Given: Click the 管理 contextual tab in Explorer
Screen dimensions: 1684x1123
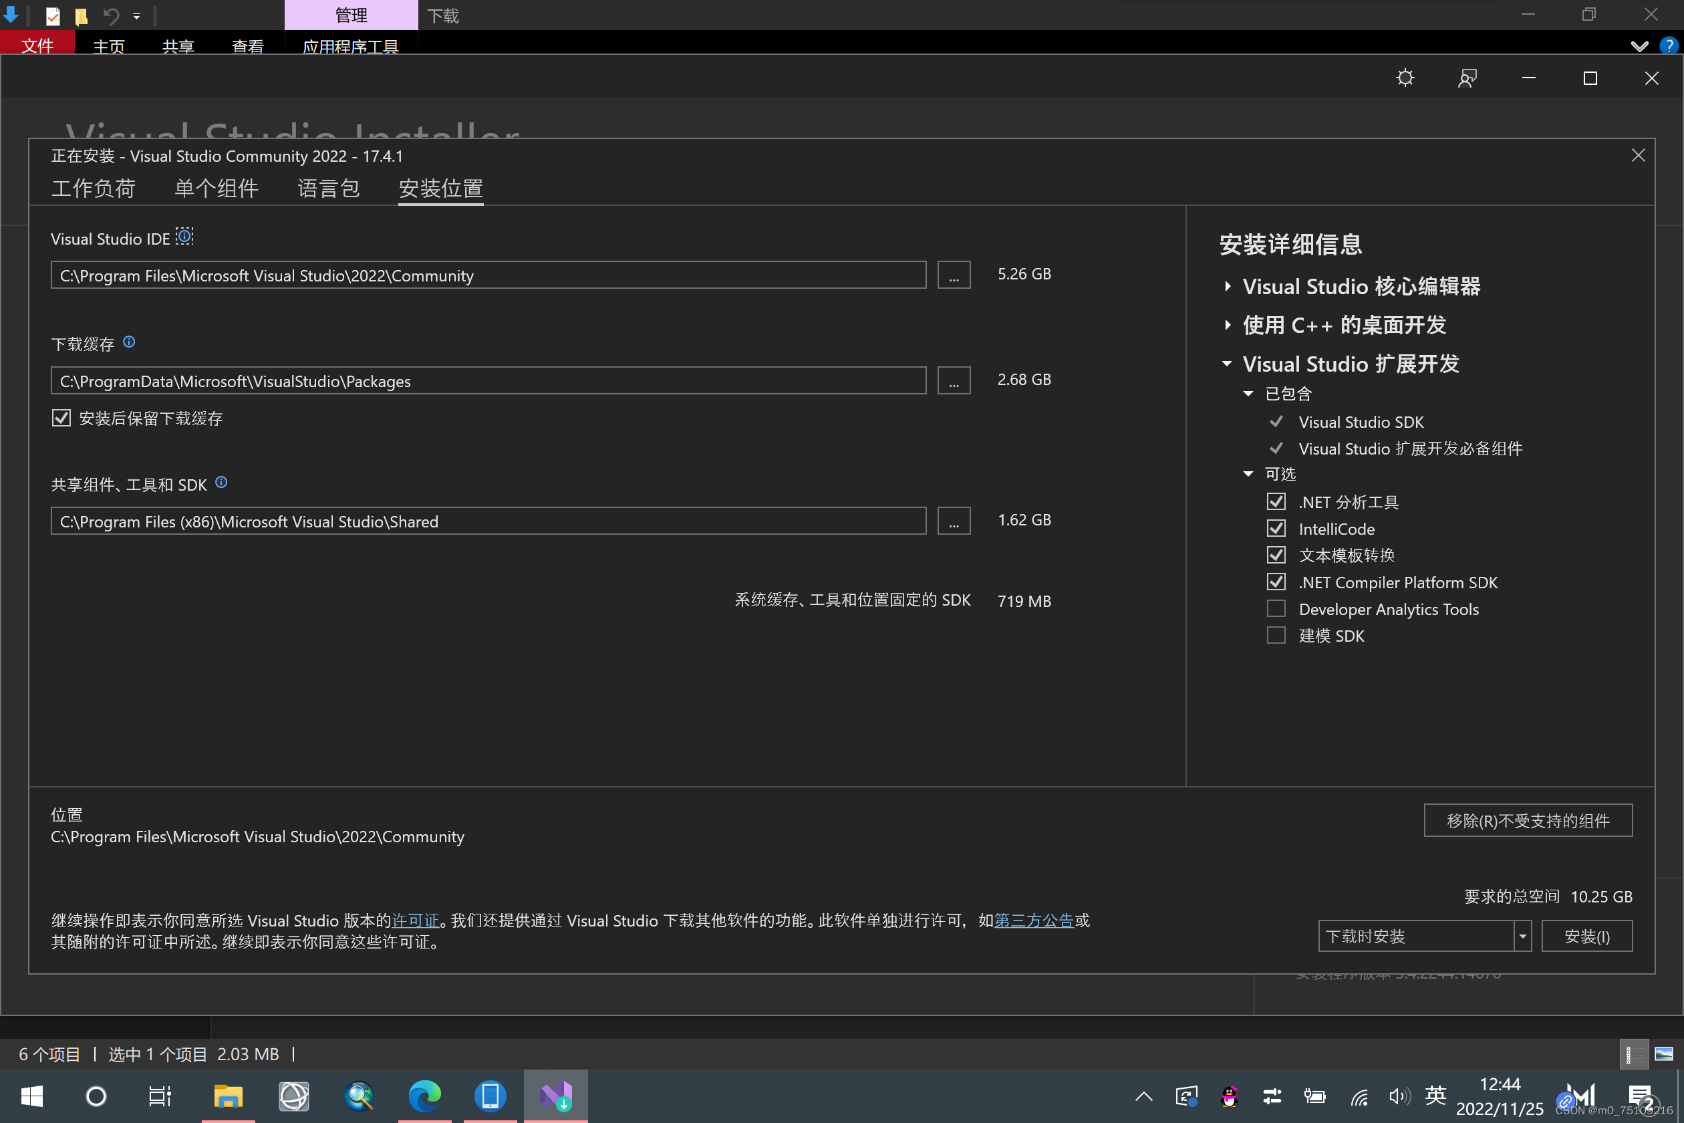Looking at the screenshot, I should [x=351, y=15].
